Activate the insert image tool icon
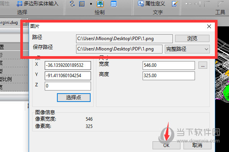Screen dimensions: 229x152 pos(100,4)
